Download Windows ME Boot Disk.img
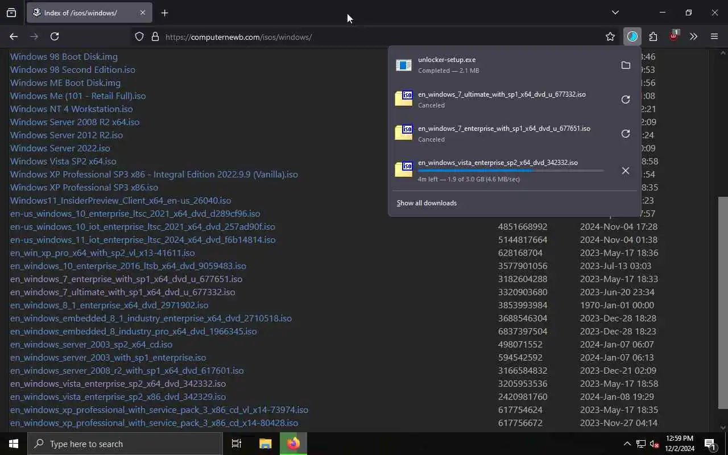 click(65, 83)
